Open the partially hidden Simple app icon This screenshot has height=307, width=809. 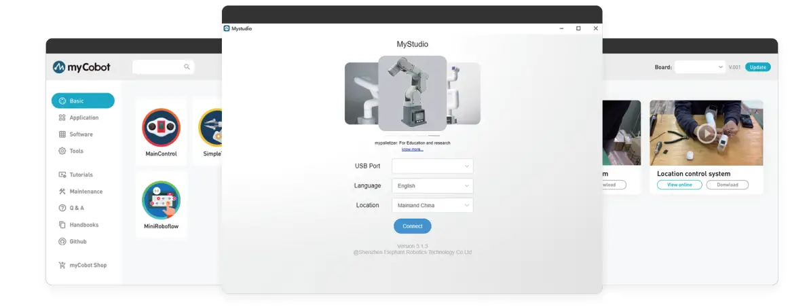pos(210,128)
